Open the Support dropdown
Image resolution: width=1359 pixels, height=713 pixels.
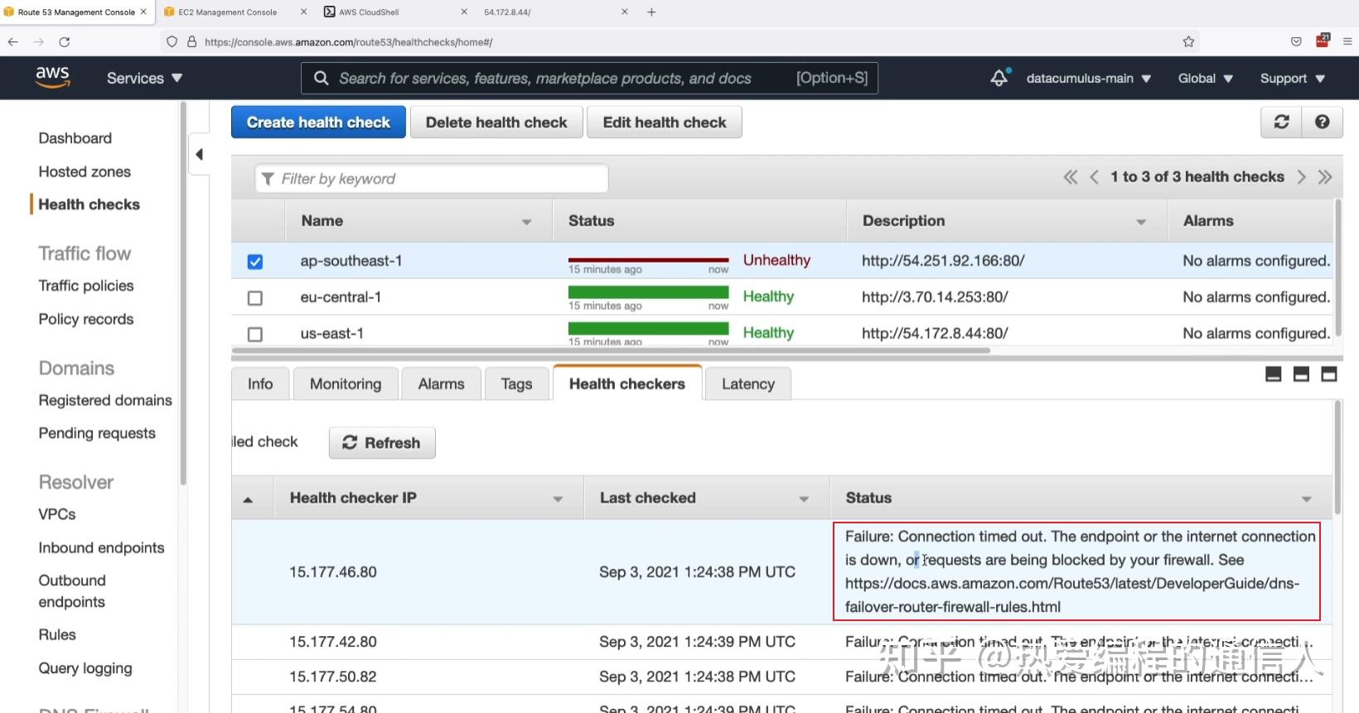tap(1293, 78)
